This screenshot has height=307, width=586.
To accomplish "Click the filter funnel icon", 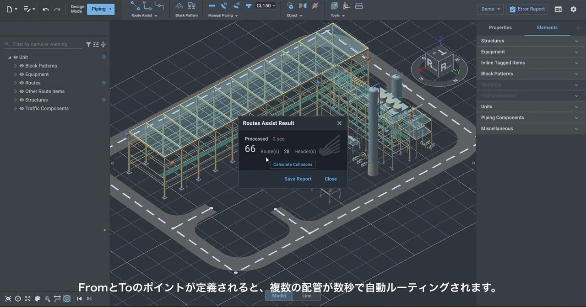I will point(88,44).
